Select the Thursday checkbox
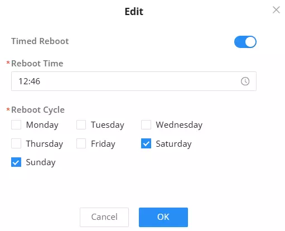Viewport: 285px width, 231px height. [16, 143]
